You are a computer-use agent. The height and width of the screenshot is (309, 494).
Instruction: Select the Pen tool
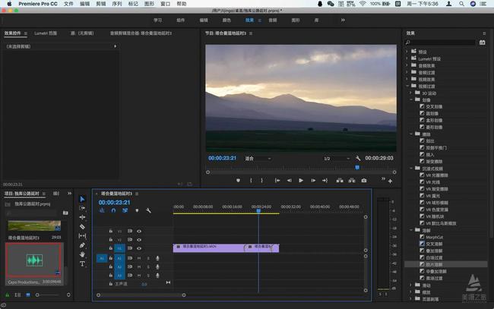[x=82, y=245]
